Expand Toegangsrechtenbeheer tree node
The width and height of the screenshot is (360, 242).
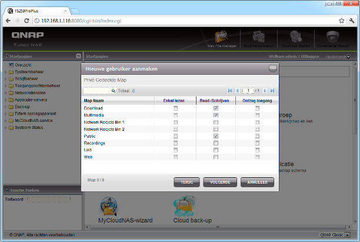6,86
